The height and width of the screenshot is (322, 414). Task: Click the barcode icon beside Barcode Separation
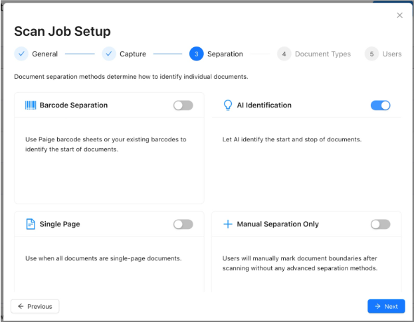point(31,105)
